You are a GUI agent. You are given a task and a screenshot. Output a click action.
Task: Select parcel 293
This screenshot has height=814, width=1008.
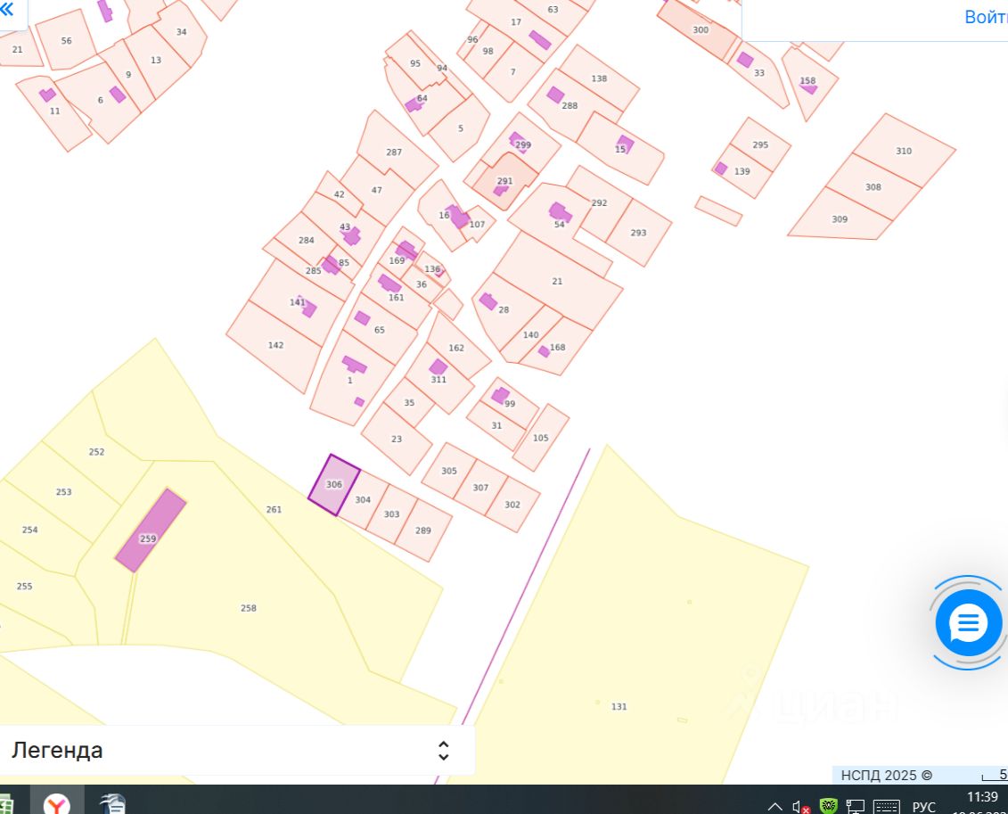point(638,233)
